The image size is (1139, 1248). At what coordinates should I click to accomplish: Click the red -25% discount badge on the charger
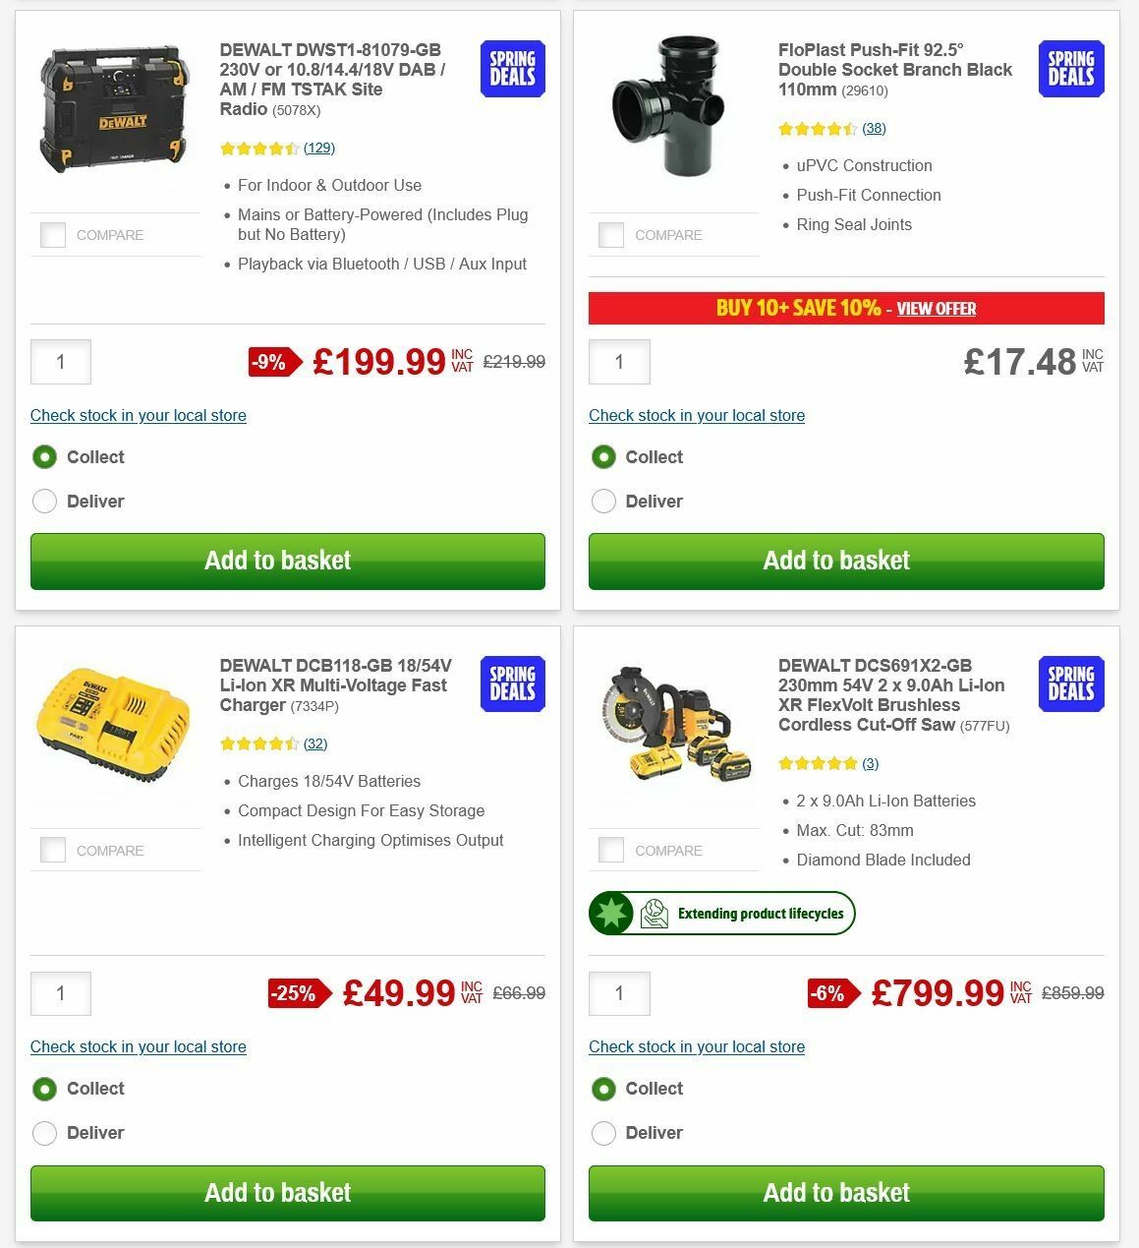pos(293,993)
